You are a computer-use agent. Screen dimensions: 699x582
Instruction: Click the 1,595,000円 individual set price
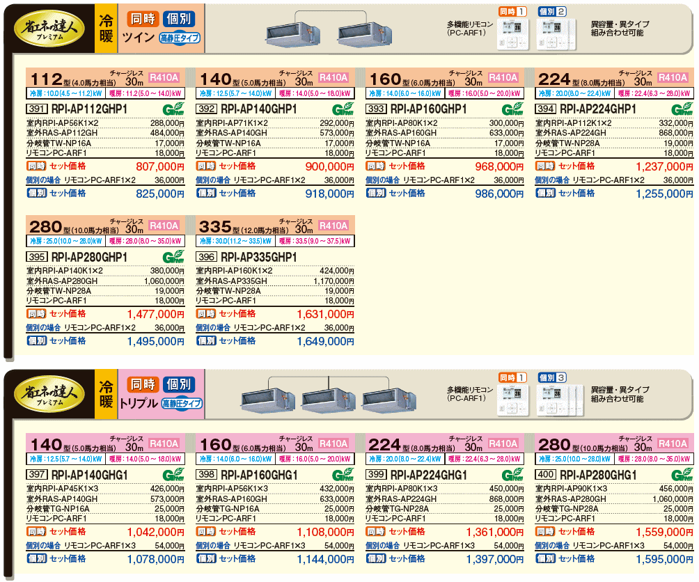pyautogui.click(x=664, y=559)
